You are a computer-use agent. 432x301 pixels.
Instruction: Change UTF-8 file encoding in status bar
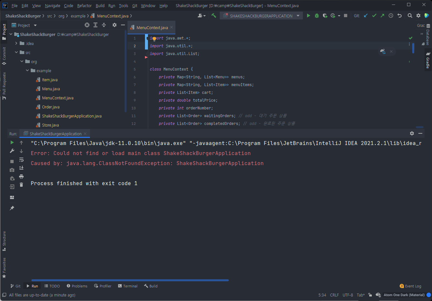pyautogui.click(x=348, y=295)
